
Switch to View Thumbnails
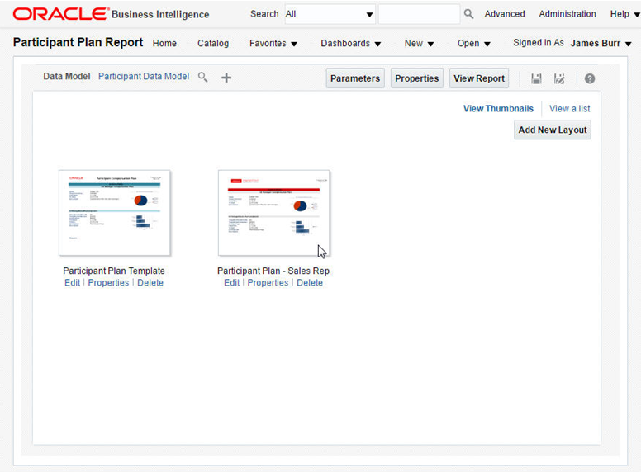(498, 109)
